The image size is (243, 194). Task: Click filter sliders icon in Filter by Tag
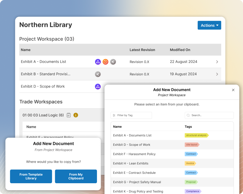pyautogui.click(x=114, y=115)
